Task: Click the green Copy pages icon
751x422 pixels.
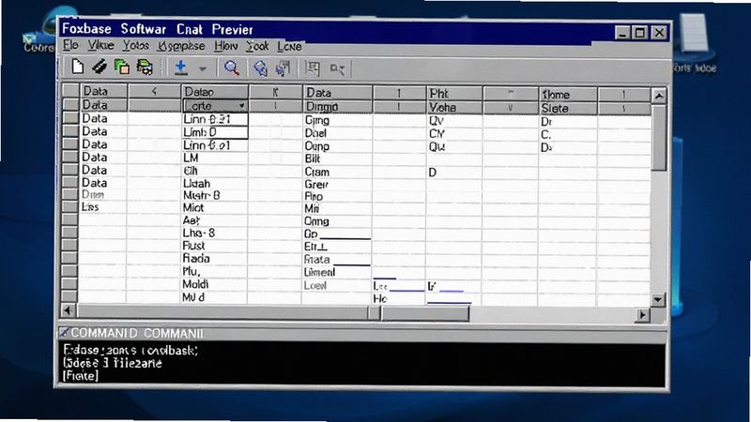Action: (x=122, y=67)
